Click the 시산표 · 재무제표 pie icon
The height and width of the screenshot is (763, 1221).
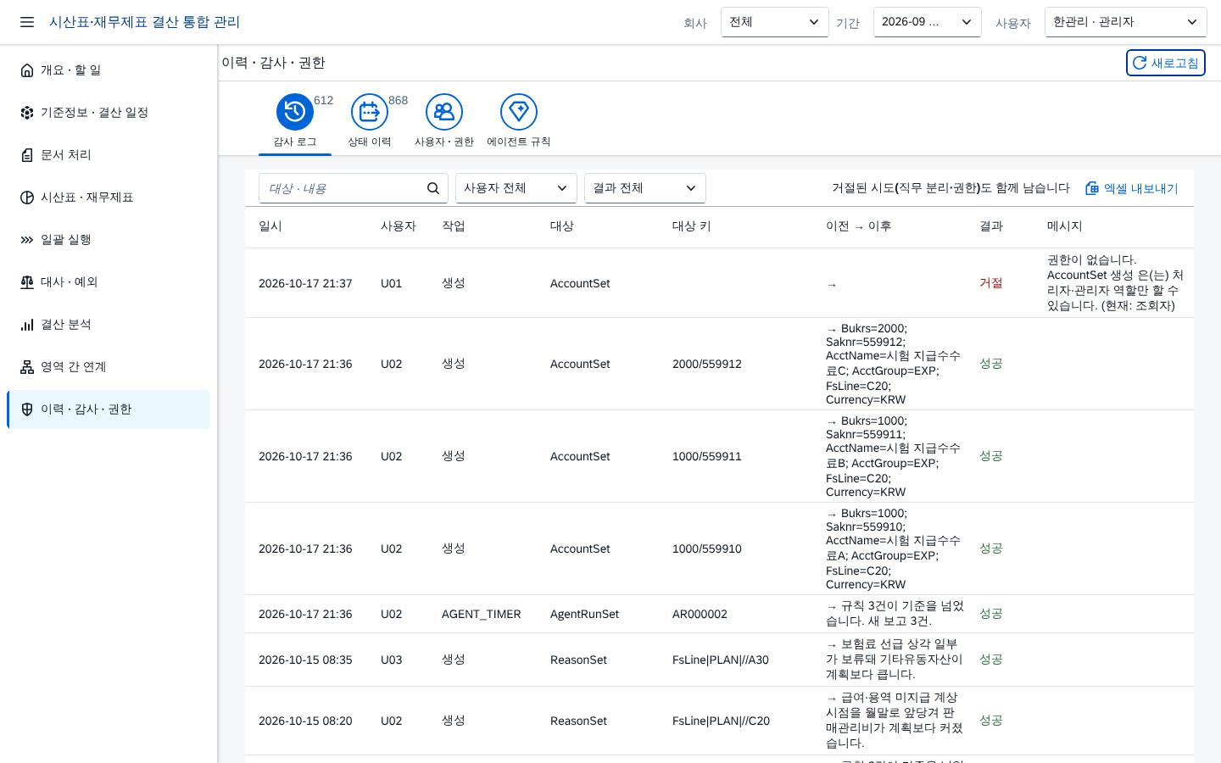tap(27, 198)
